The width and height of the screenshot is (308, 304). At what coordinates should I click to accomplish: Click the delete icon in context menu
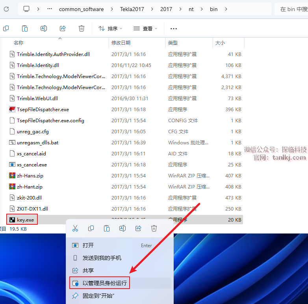[154, 228]
